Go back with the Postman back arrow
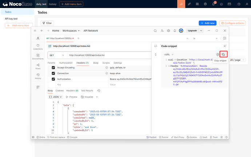Image resolution: width=251 pixels, height=157 pixels. [x=42, y=31]
